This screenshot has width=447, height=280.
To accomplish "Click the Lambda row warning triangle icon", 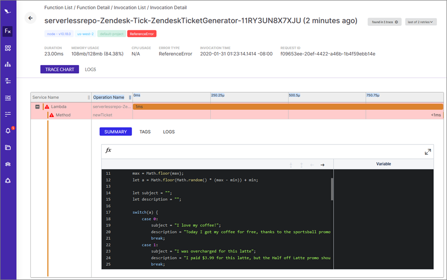I will pyautogui.click(x=47, y=106).
